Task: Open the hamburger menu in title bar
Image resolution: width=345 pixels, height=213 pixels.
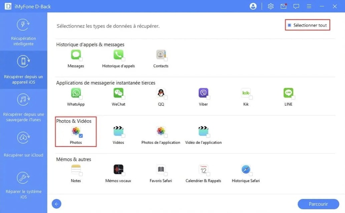Action: 309,6
